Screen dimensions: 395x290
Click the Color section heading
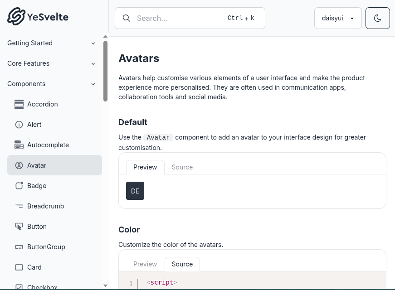tap(129, 230)
